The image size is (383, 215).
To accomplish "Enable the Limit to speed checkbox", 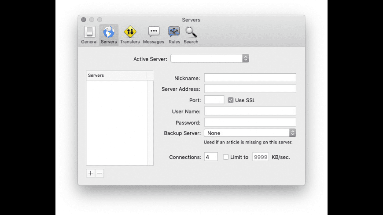I will coord(226,157).
